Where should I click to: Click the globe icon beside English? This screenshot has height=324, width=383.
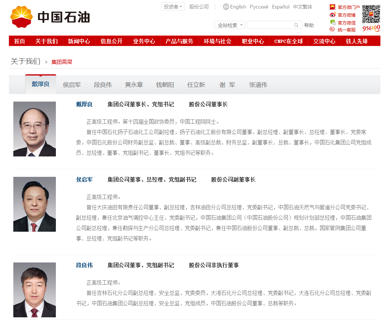[x=226, y=7]
